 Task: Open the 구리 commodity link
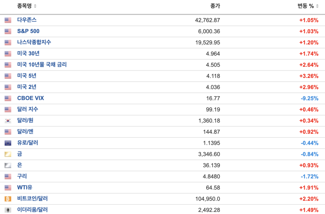click(22, 176)
